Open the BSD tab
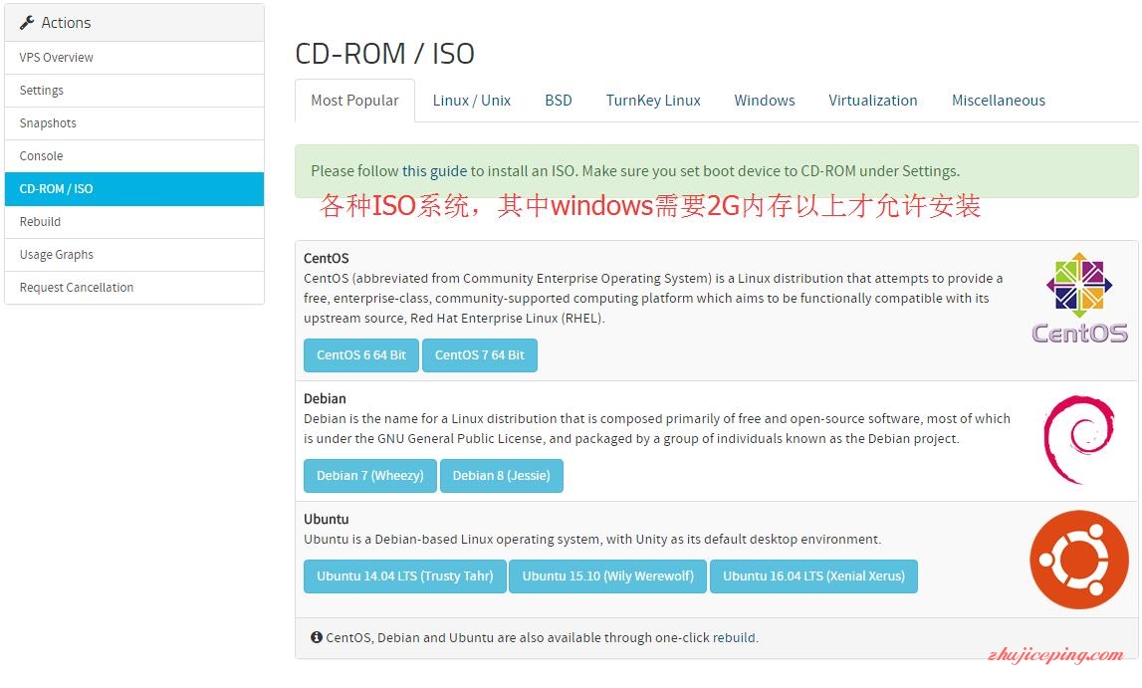 pos(559,101)
